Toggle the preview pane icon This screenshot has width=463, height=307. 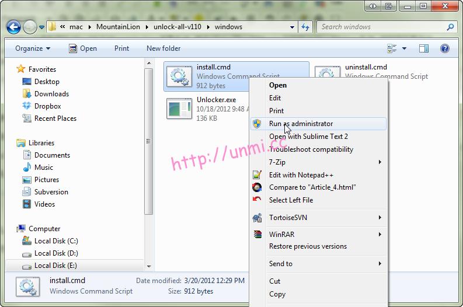tap(424, 48)
